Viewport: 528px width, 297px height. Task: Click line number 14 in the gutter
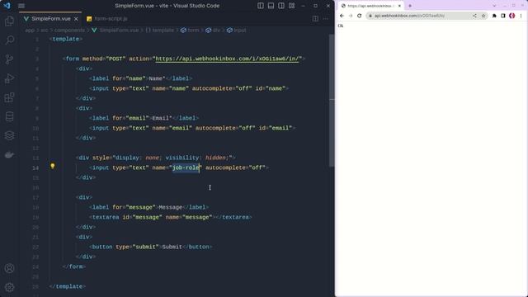click(35, 167)
